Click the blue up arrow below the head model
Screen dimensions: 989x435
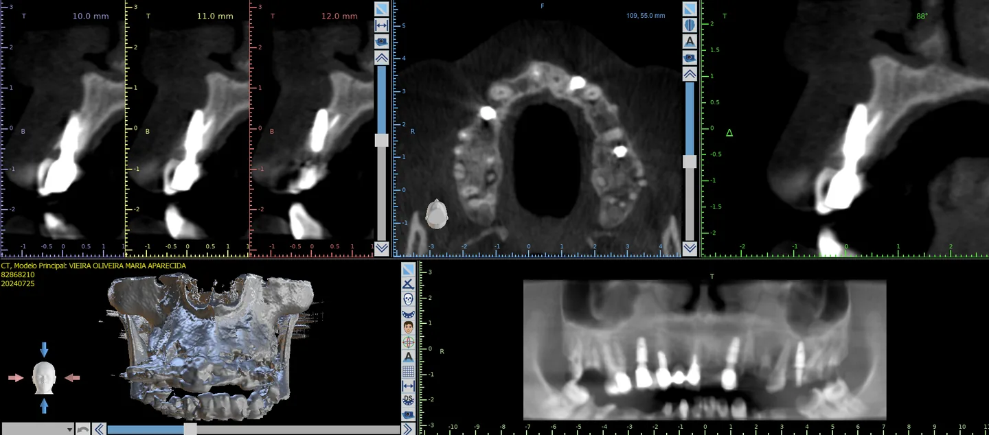click(44, 405)
